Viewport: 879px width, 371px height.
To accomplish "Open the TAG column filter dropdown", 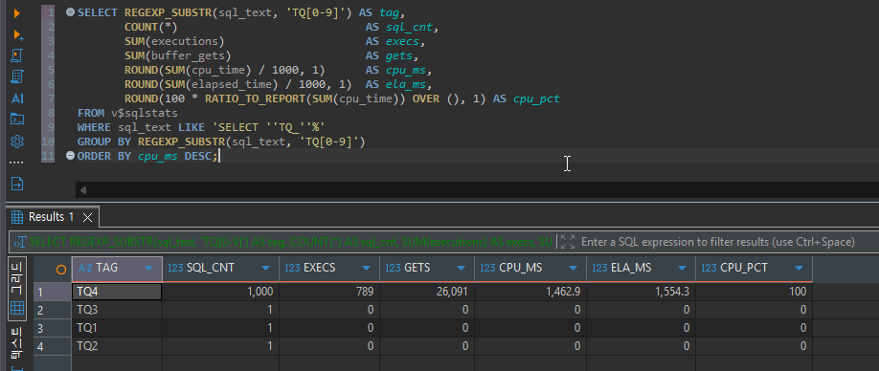I will point(148,269).
